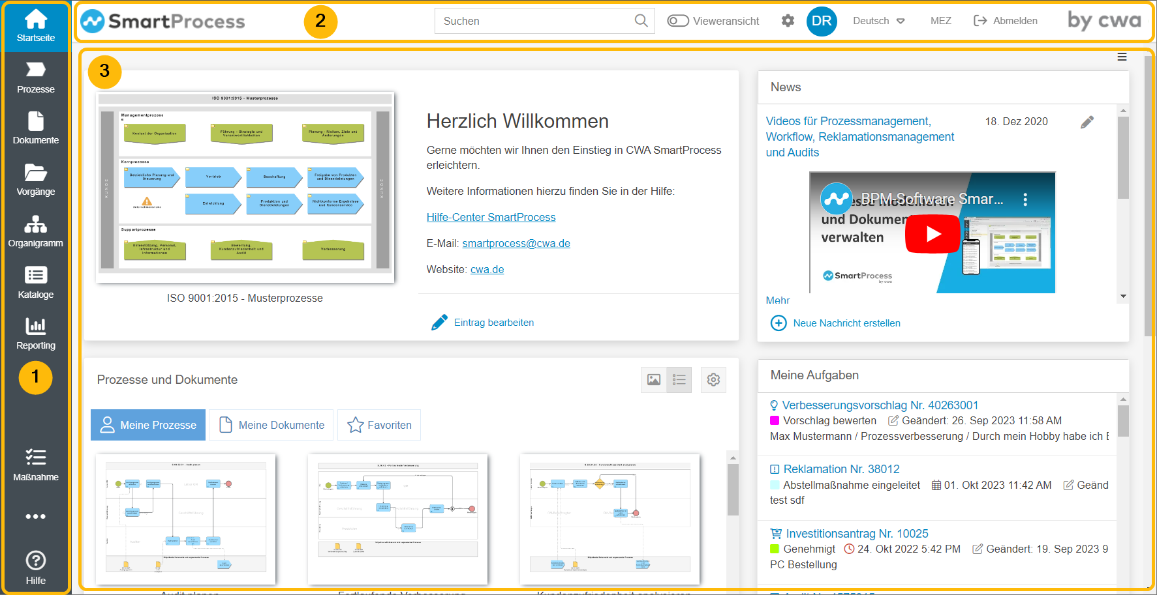Click the Abmelden logout button
Viewport: 1157px width, 595px height.
click(x=1006, y=21)
